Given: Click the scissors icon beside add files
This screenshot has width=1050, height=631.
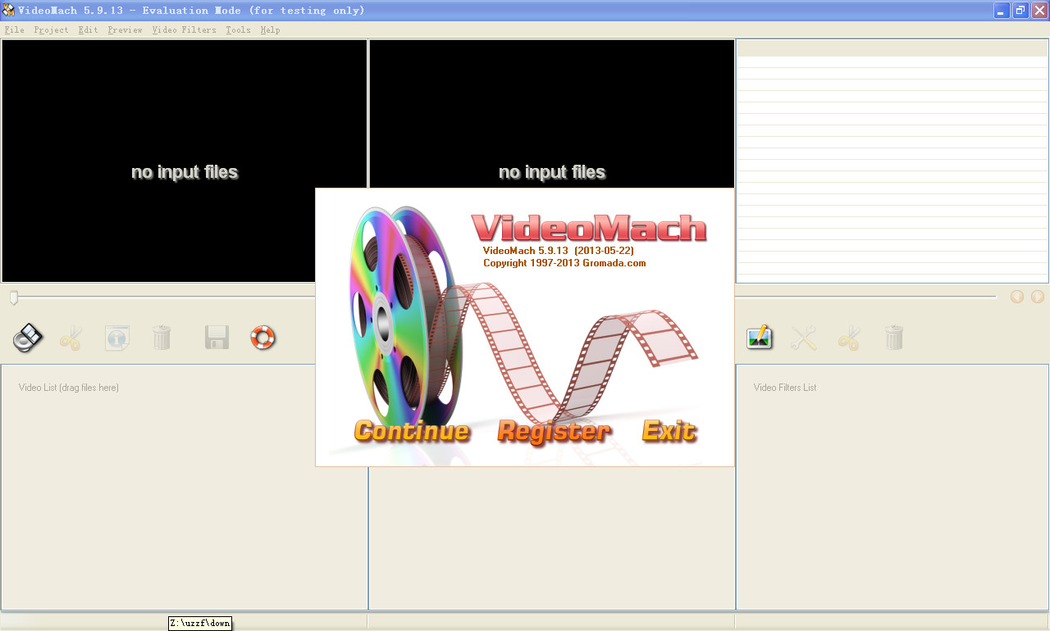Looking at the screenshot, I should coord(71,338).
